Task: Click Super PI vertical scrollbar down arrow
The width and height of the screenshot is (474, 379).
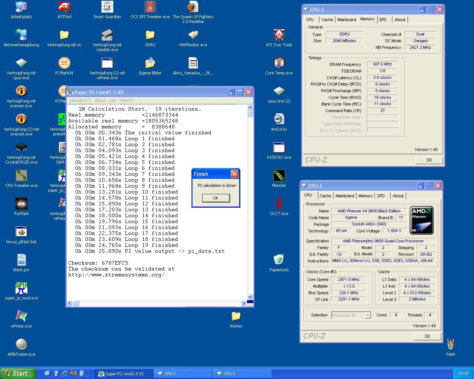Action: click(250, 297)
